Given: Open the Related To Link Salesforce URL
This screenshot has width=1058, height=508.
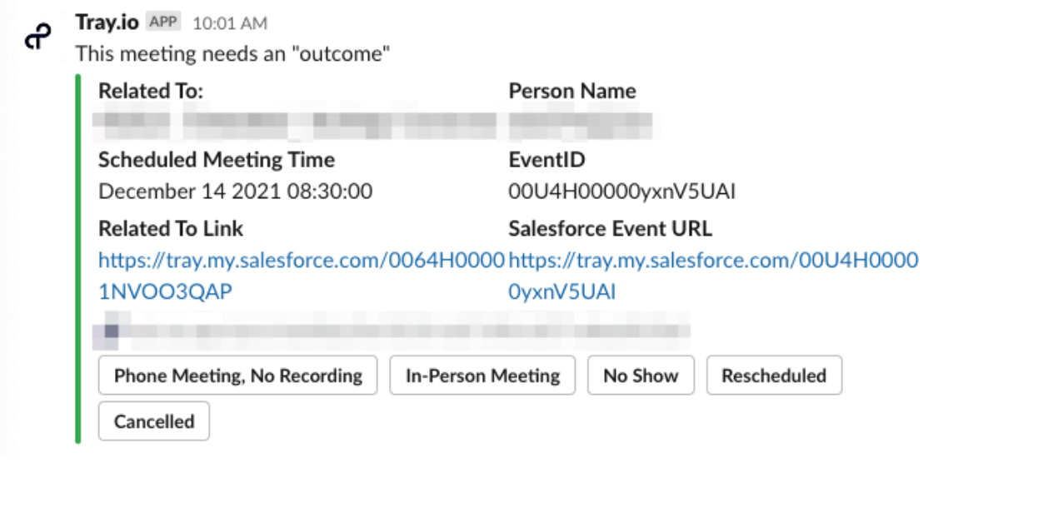Looking at the screenshot, I should [x=302, y=276].
